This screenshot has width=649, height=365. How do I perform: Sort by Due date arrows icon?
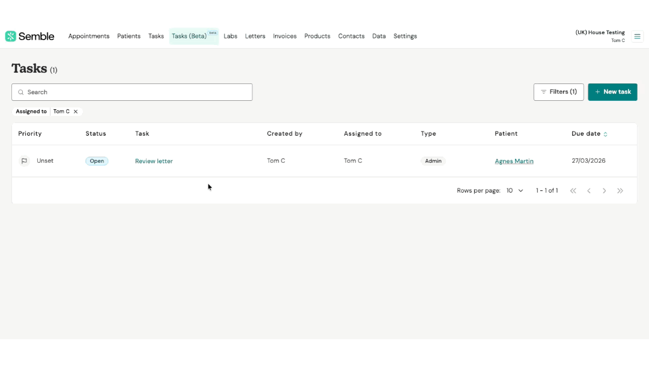(605, 134)
